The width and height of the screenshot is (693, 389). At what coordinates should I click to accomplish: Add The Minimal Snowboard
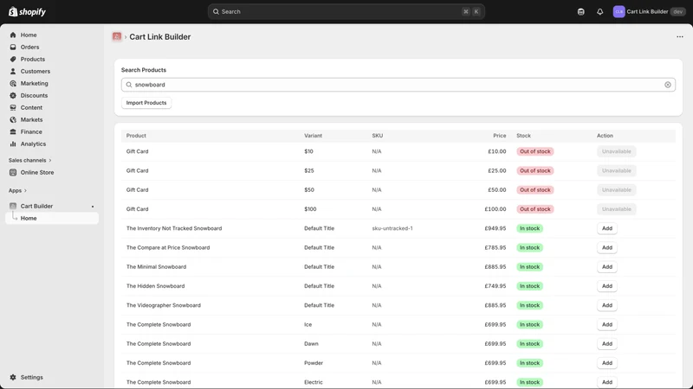tap(607, 267)
